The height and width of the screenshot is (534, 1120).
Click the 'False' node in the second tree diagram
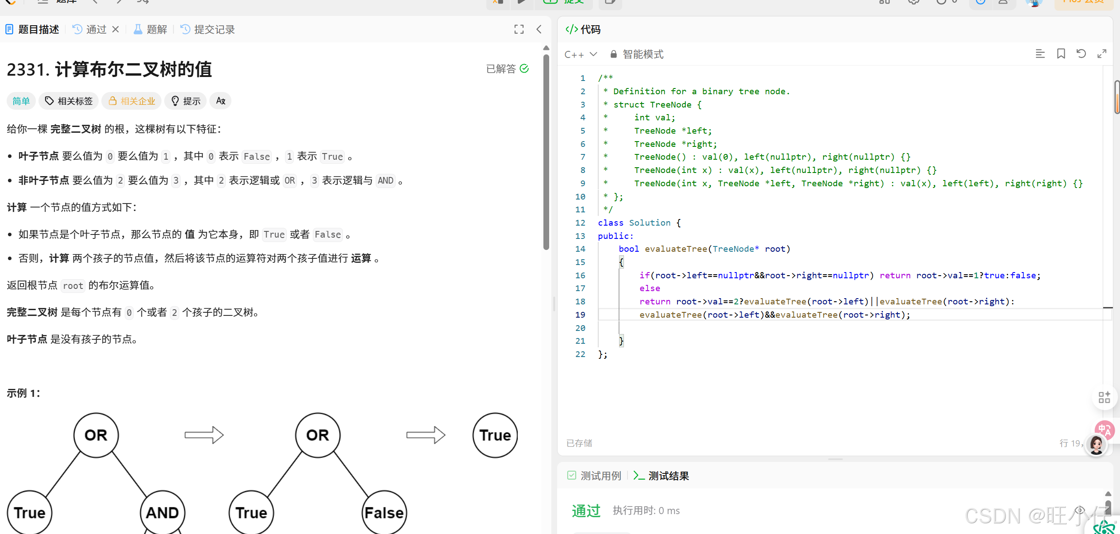click(384, 513)
